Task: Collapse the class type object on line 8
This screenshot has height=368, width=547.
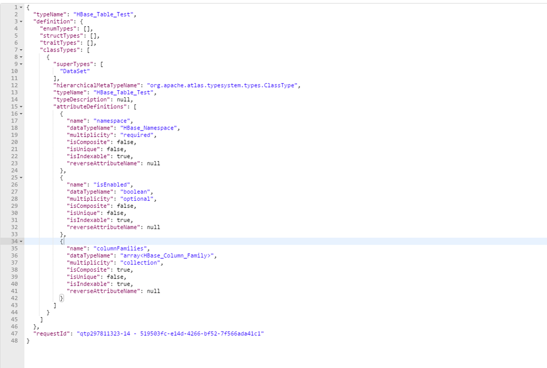Action: [x=20, y=57]
